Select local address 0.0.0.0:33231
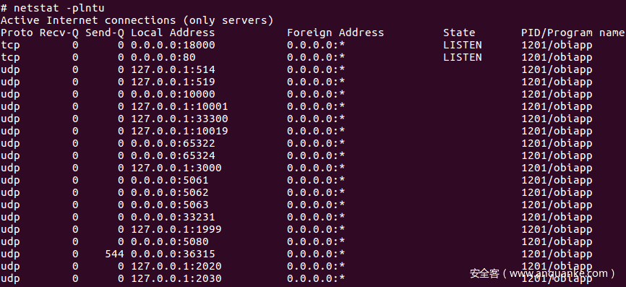 click(x=173, y=217)
